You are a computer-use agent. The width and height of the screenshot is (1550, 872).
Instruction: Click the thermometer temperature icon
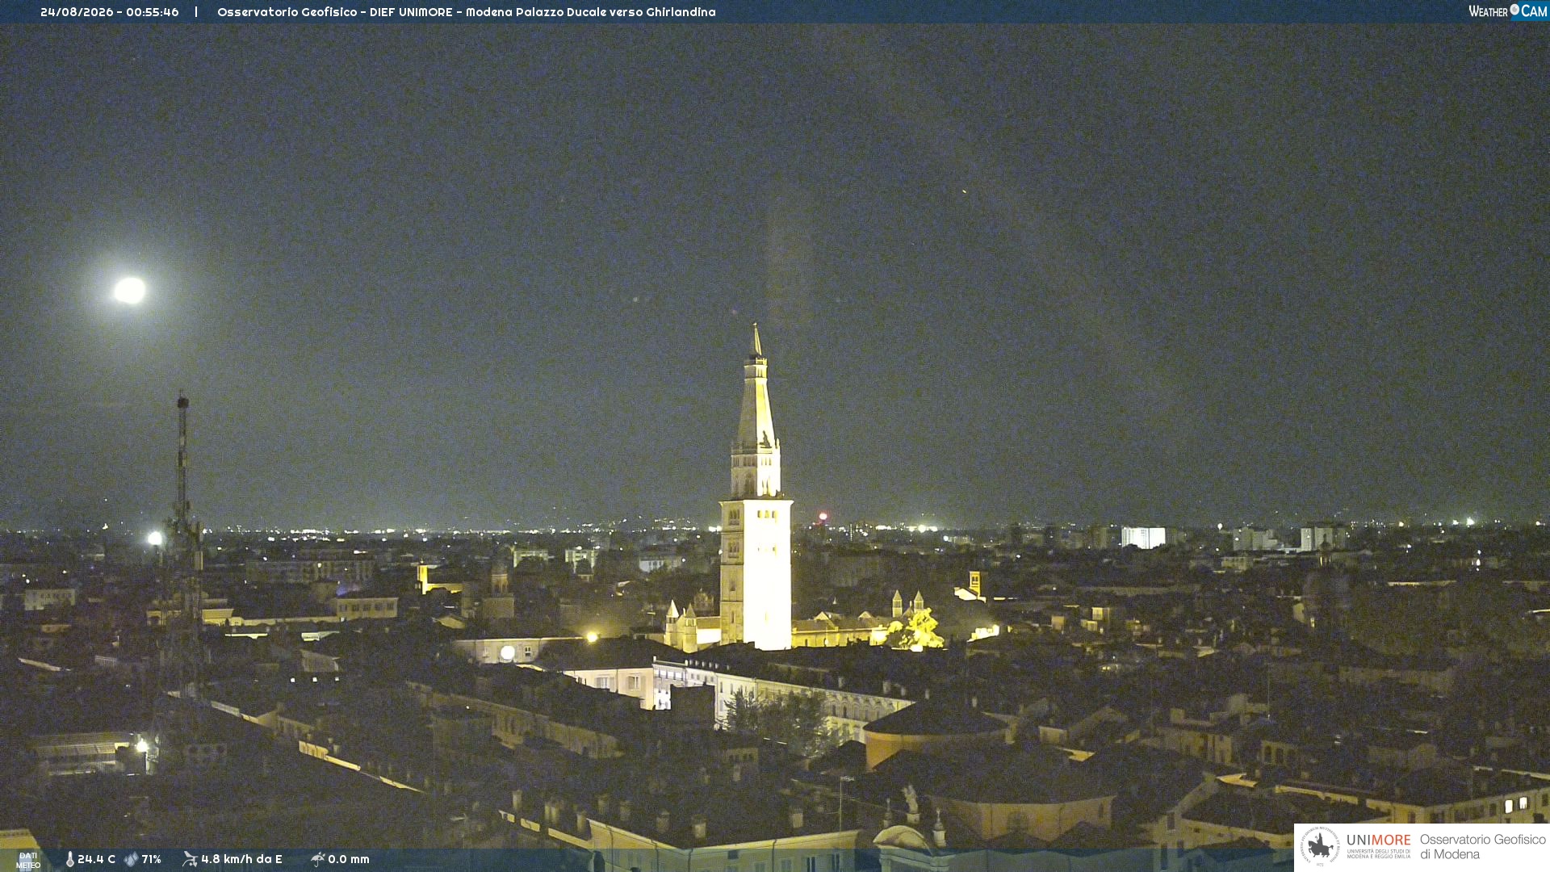click(x=69, y=860)
